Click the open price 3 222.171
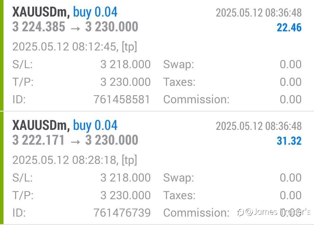Viewport: 314px width, 225px height. click(38, 140)
